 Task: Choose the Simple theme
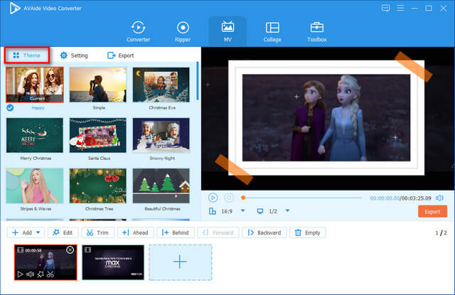98,85
